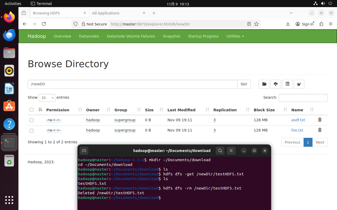Image resolution: width=337 pixels, height=210 pixels.
Task: Add new terminal tab icon
Action: (84, 151)
